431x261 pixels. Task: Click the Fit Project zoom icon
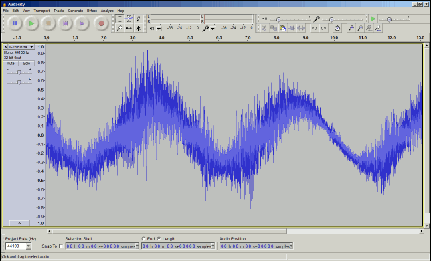[378, 28]
